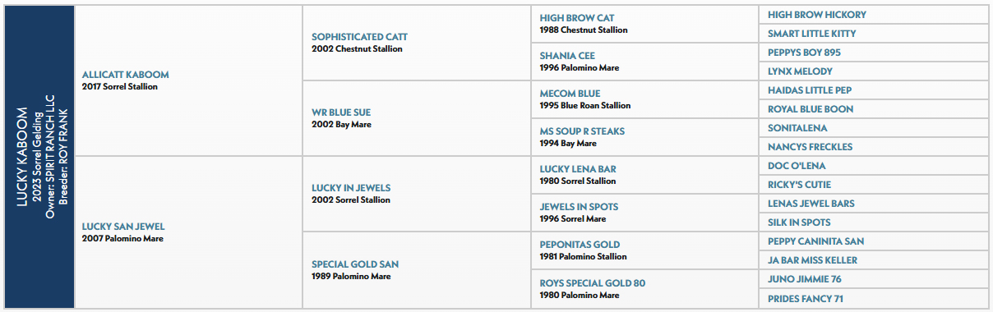Select the LUCKY SAN JEWEL dam entry
Image resolution: width=993 pixels, height=312 pixels.
122,227
